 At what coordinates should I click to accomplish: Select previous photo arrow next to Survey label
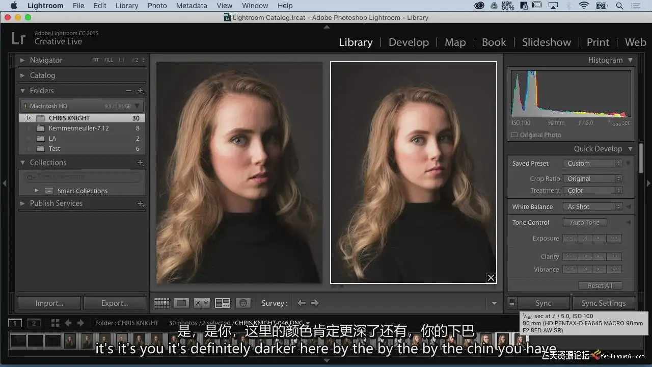coord(302,303)
